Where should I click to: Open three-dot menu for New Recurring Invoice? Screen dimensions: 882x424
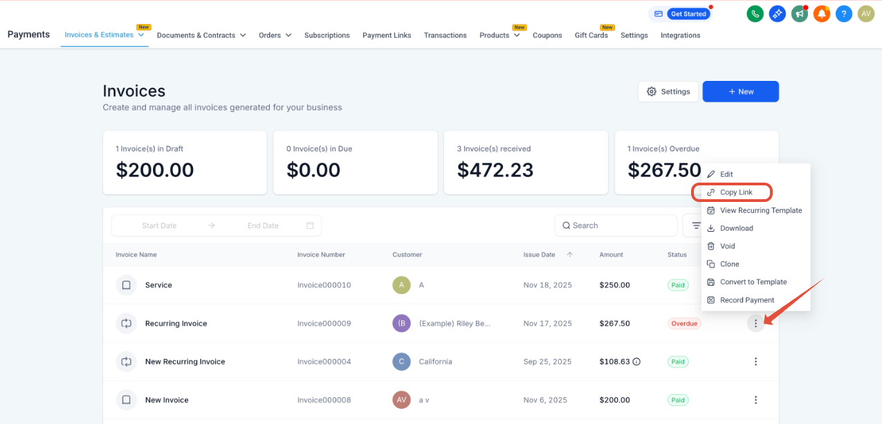pyautogui.click(x=755, y=362)
